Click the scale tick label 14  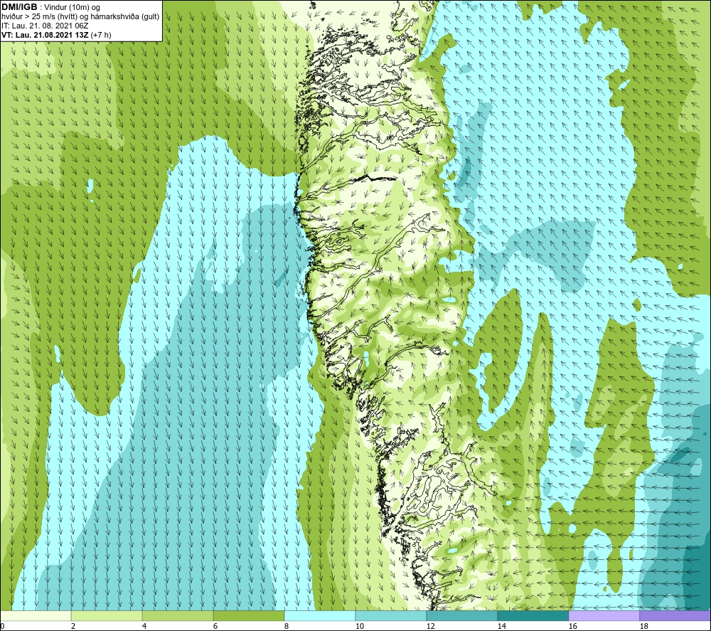[x=501, y=627]
